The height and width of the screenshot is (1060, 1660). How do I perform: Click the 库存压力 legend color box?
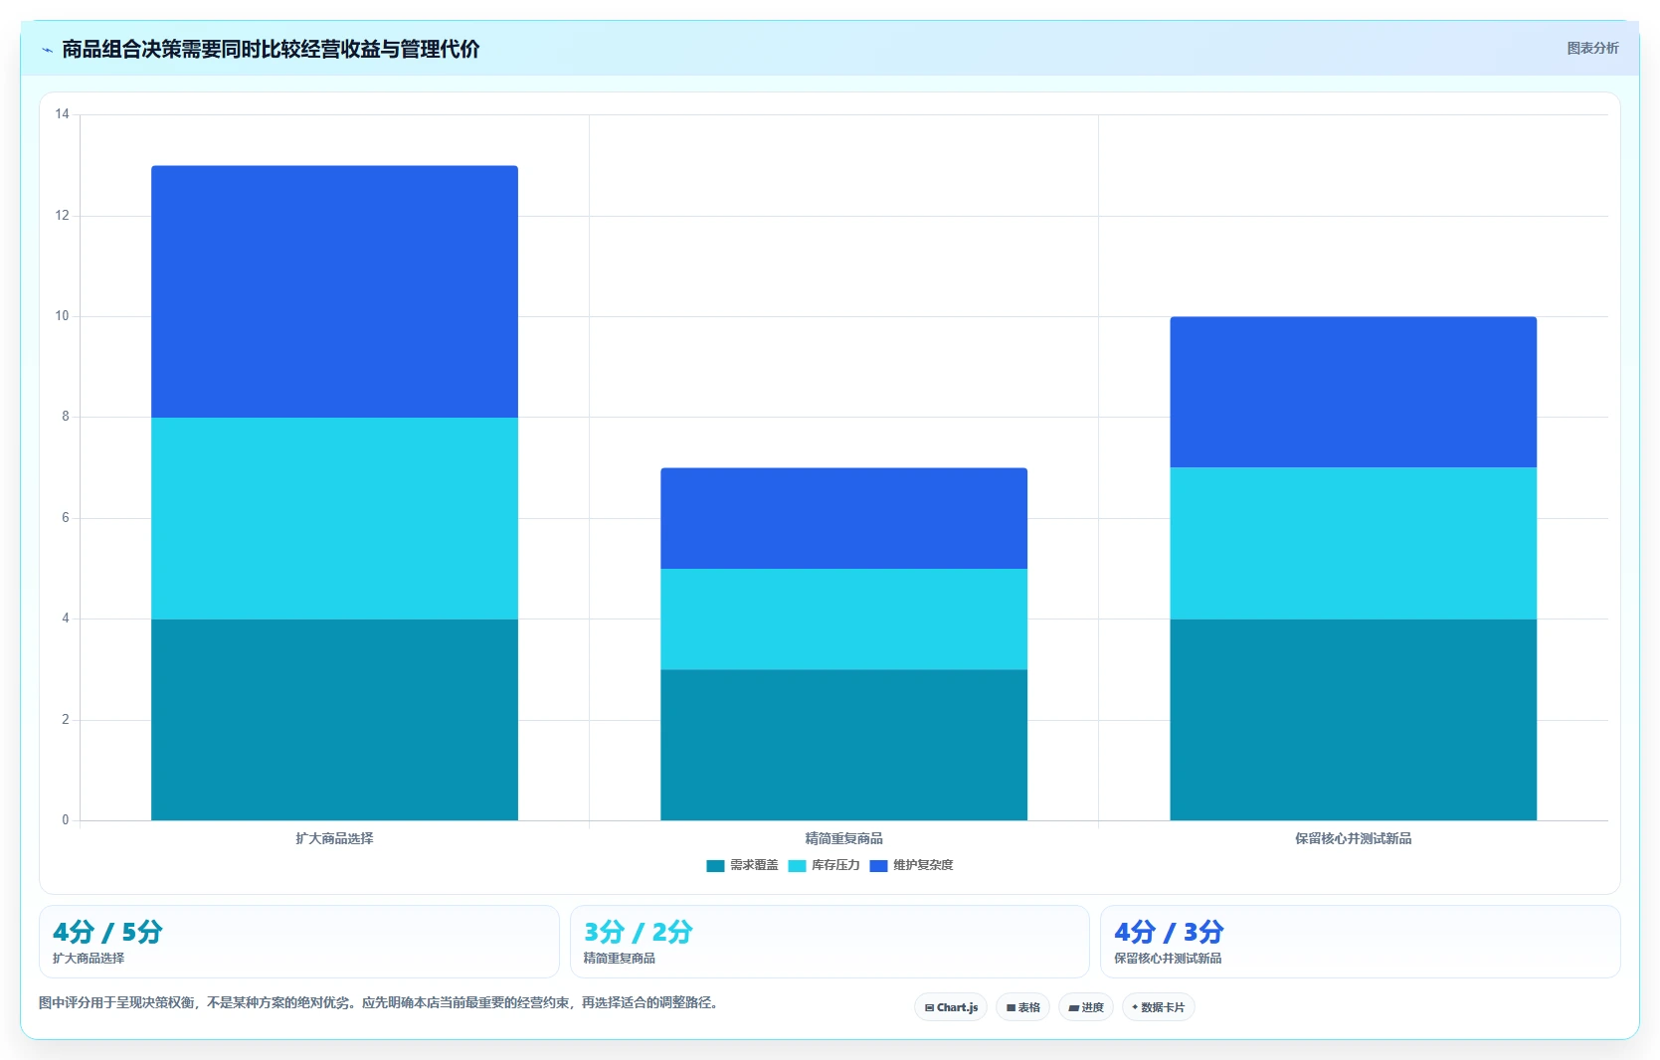pos(797,866)
